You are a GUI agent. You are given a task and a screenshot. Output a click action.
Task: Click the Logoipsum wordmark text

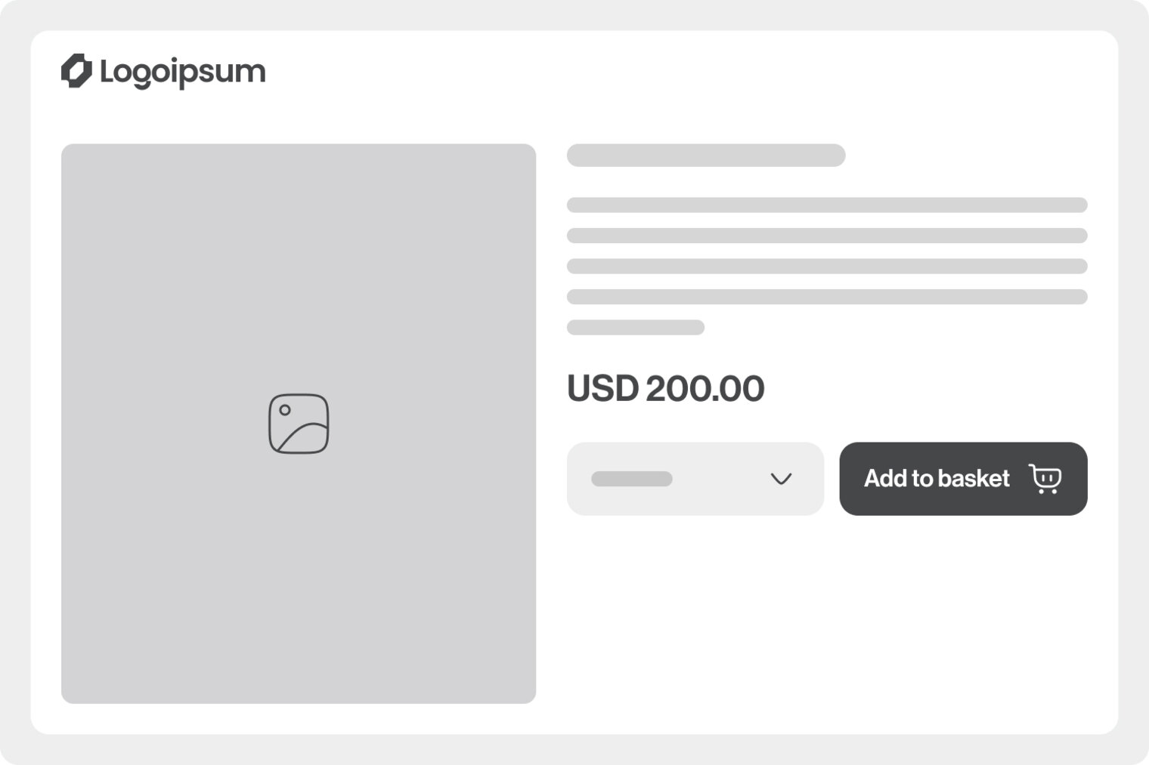click(x=182, y=72)
